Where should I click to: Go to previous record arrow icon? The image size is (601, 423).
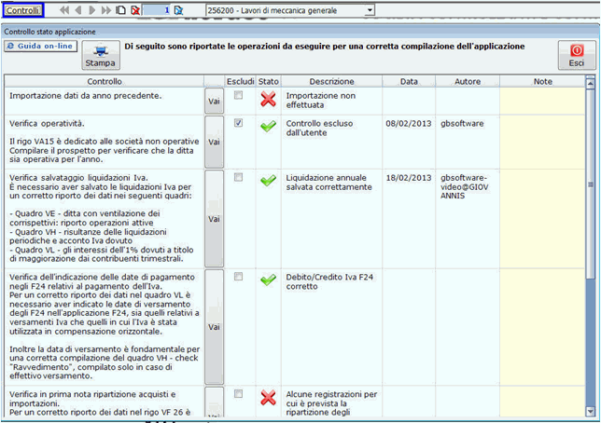tap(78, 10)
